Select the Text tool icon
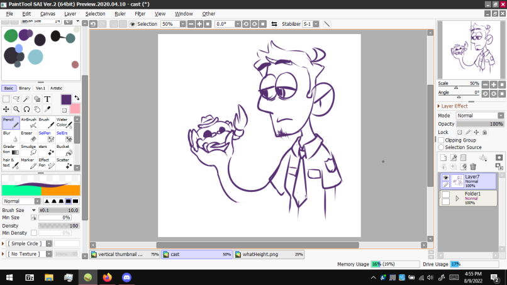This screenshot has height=285, width=507. click(x=47, y=99)
